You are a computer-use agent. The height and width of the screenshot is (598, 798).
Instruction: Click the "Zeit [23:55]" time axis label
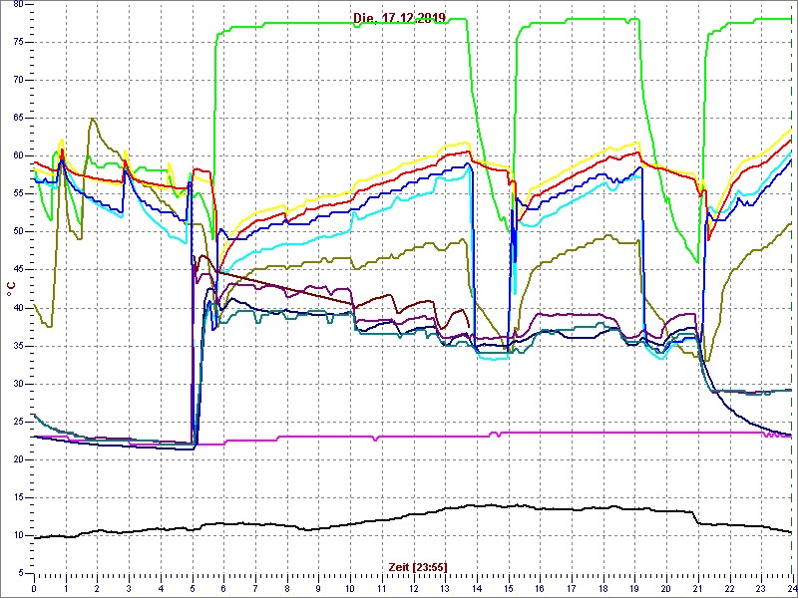point(418,566)
